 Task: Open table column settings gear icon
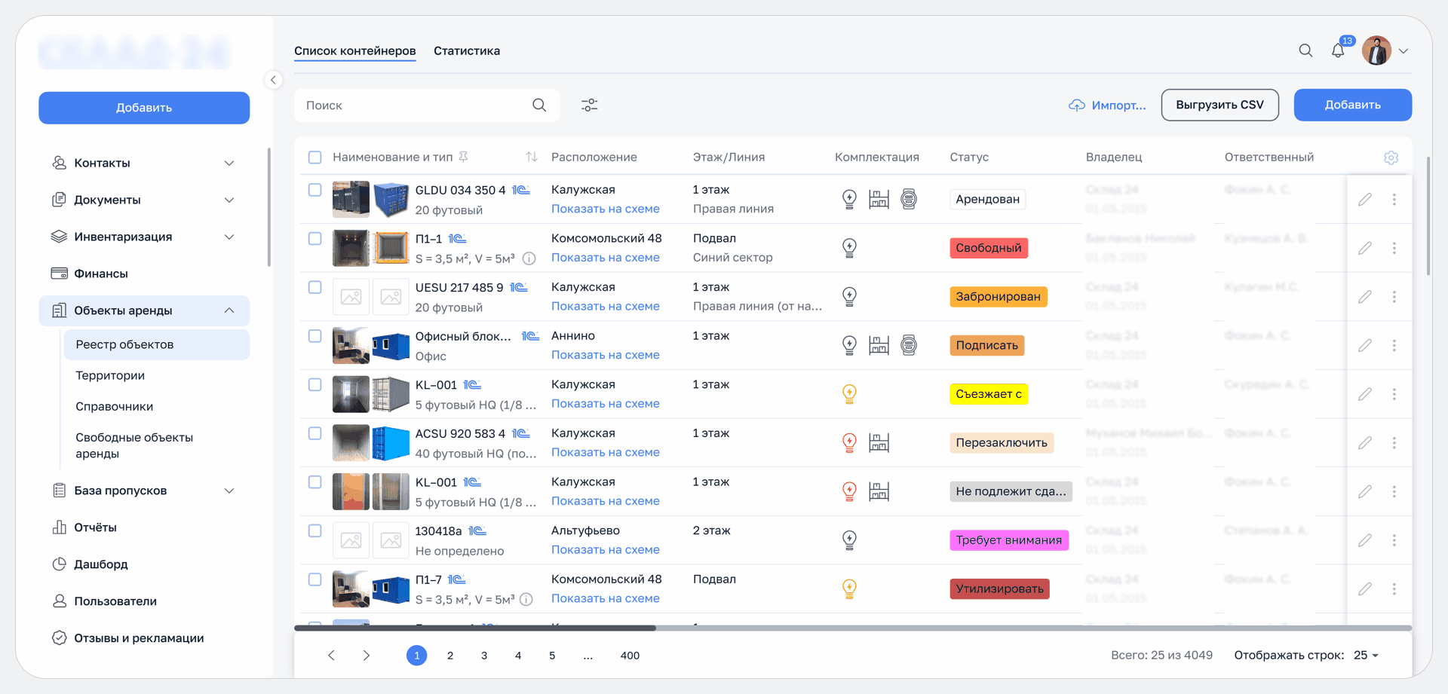click(x=1391, y=157)
